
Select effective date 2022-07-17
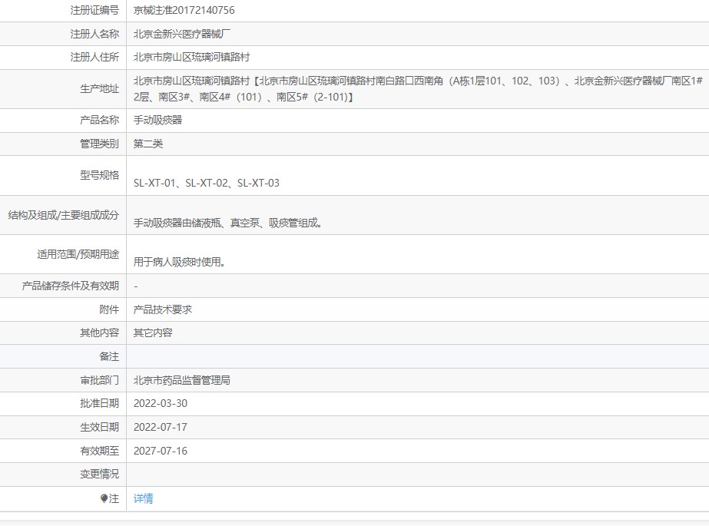pyautogui.click(x=161, y=427)
